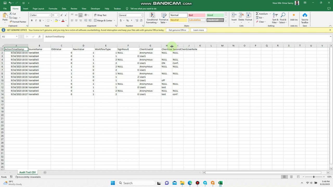Add a new sheet with plus button
The image size is (333, 187).
tap(45, 172)
